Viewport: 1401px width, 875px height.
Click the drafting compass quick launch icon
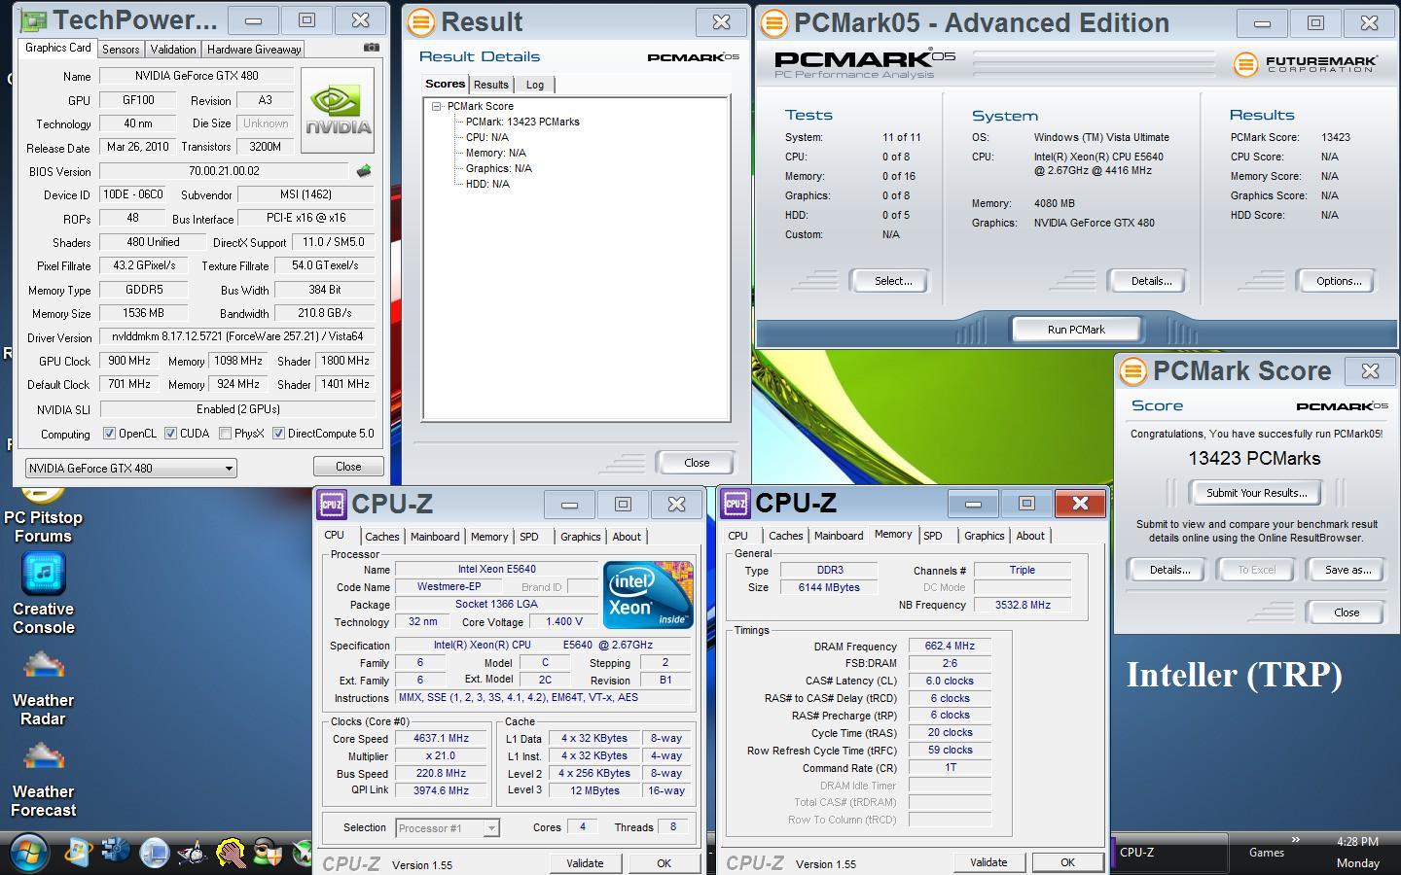pyautogui.click(x=193, y=853)
